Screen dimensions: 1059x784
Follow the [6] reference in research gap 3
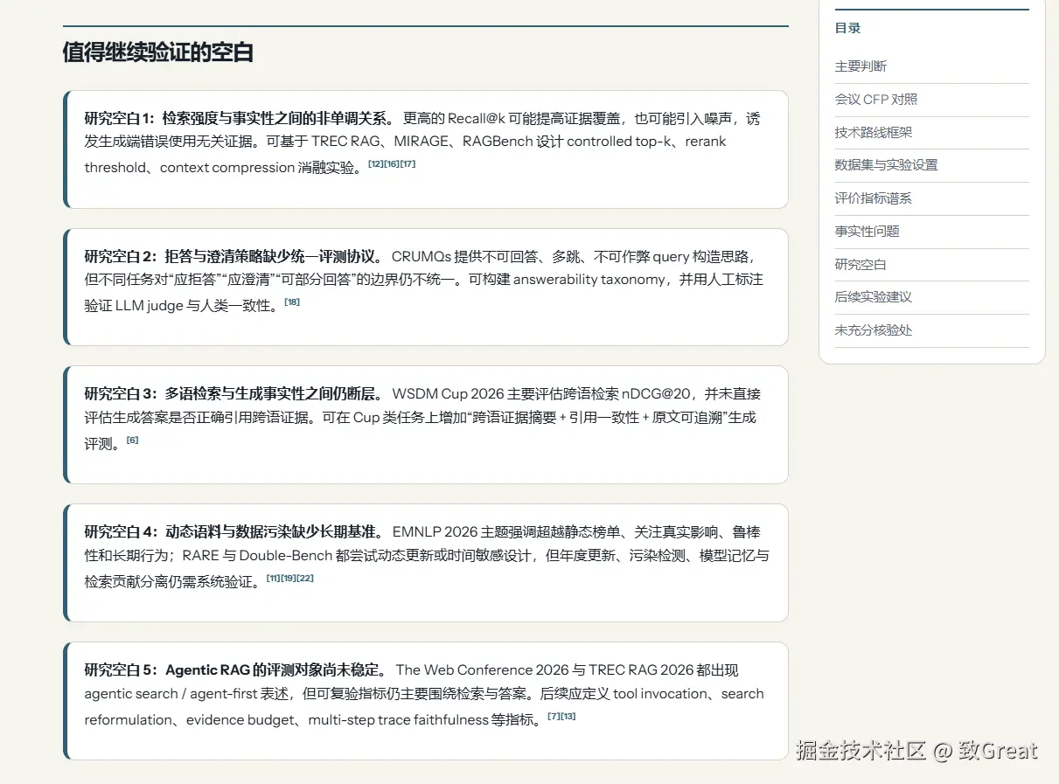click(132, 440)
